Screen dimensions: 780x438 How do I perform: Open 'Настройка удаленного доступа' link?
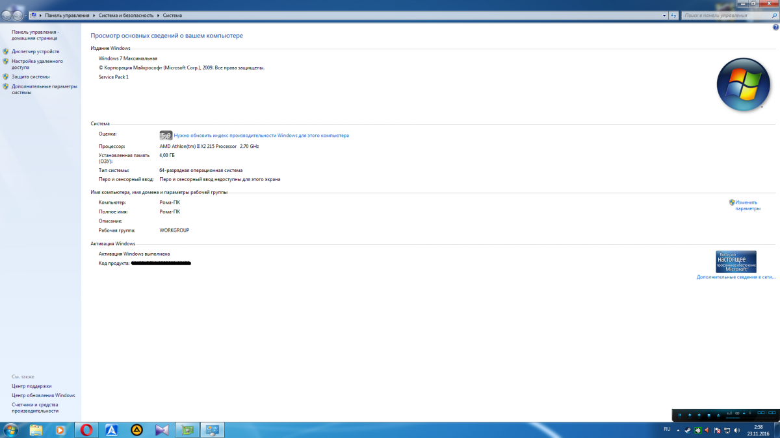pyautogui.click(x=37, y=64)
